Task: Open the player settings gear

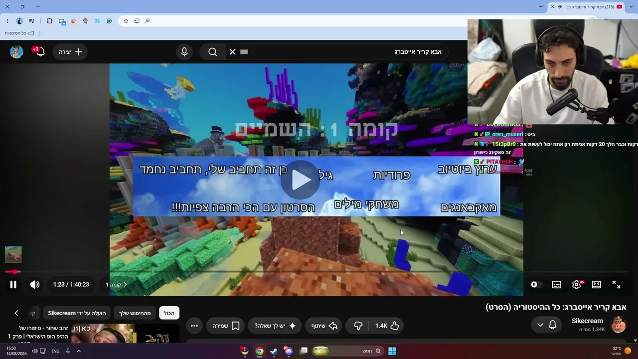Action: (577, 285)
